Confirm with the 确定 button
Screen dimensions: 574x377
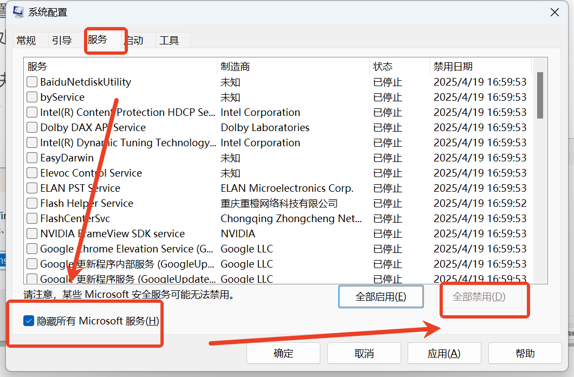(x=283, y=353)
